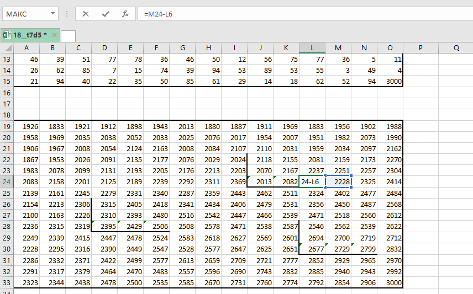Close the 18_t7d5 workbook tab
Screen dimensions: 473x294
pyautogui.click(x=53, y=35)
